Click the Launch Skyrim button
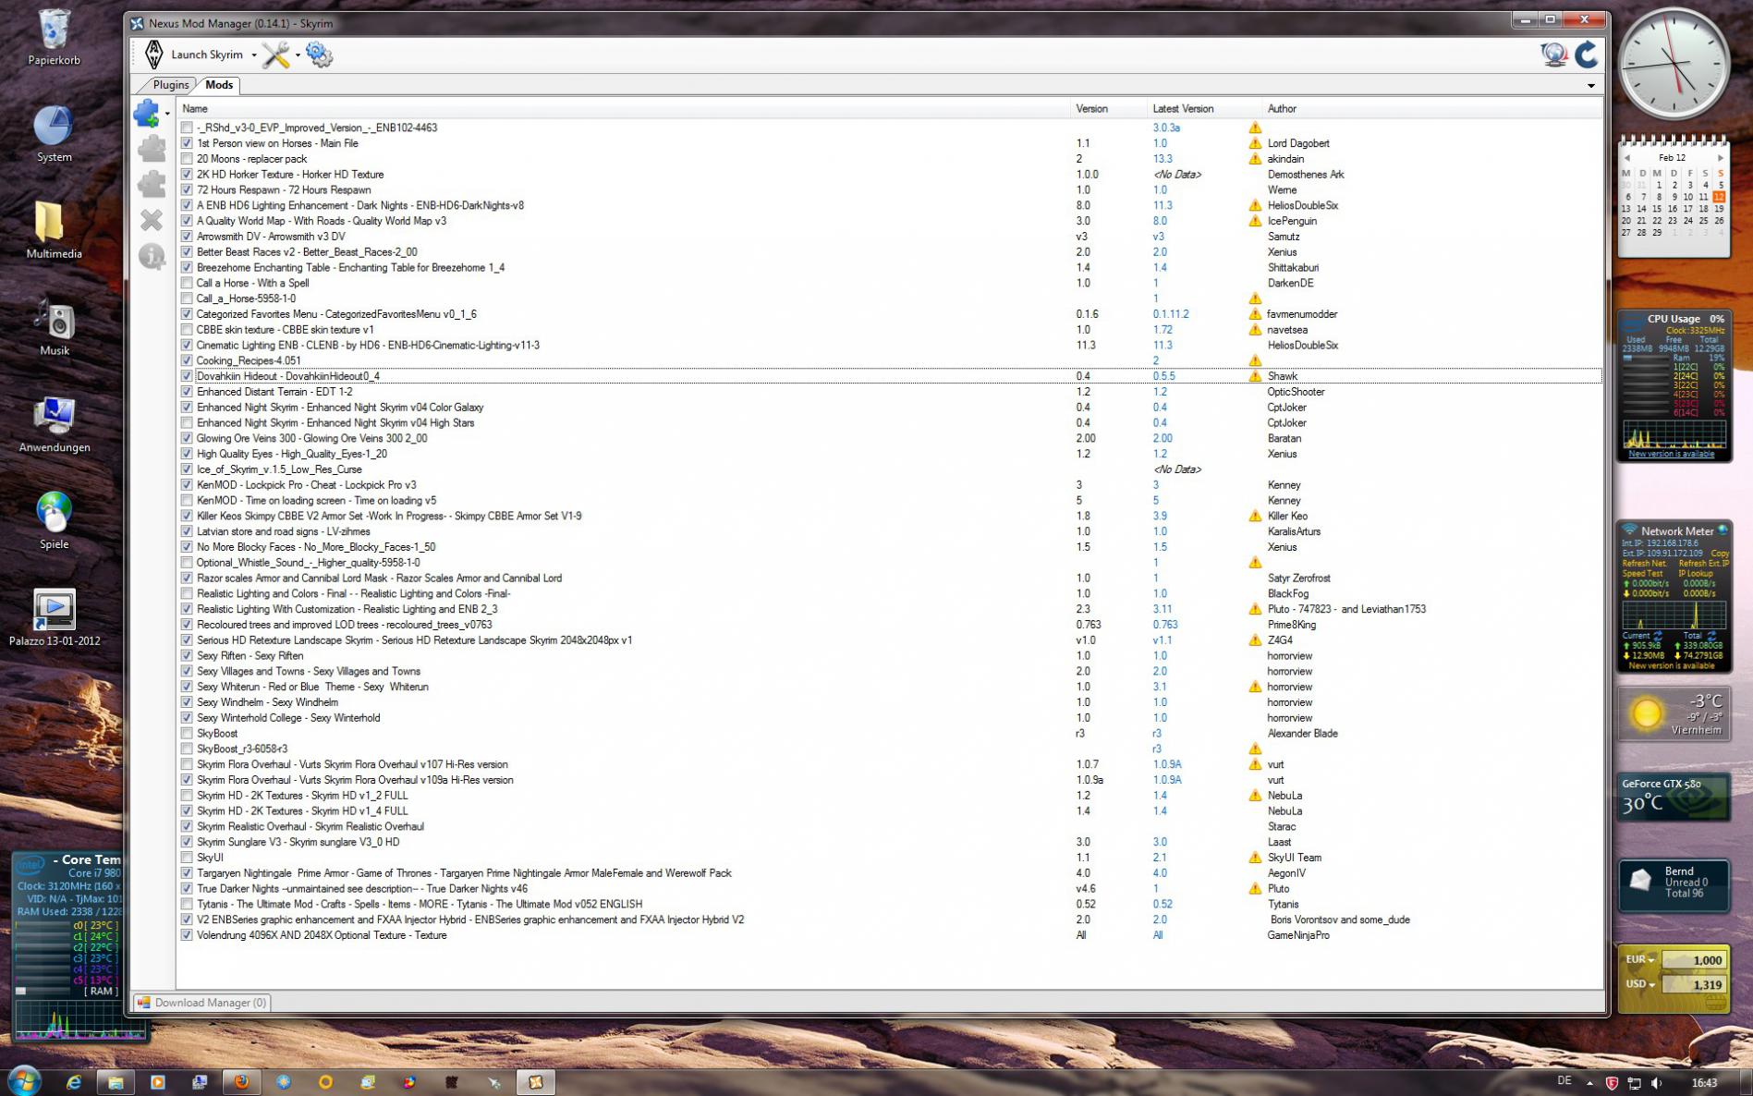Image resolution: width=1753 pixels, height=1096 pixels. tap(193, 55)
